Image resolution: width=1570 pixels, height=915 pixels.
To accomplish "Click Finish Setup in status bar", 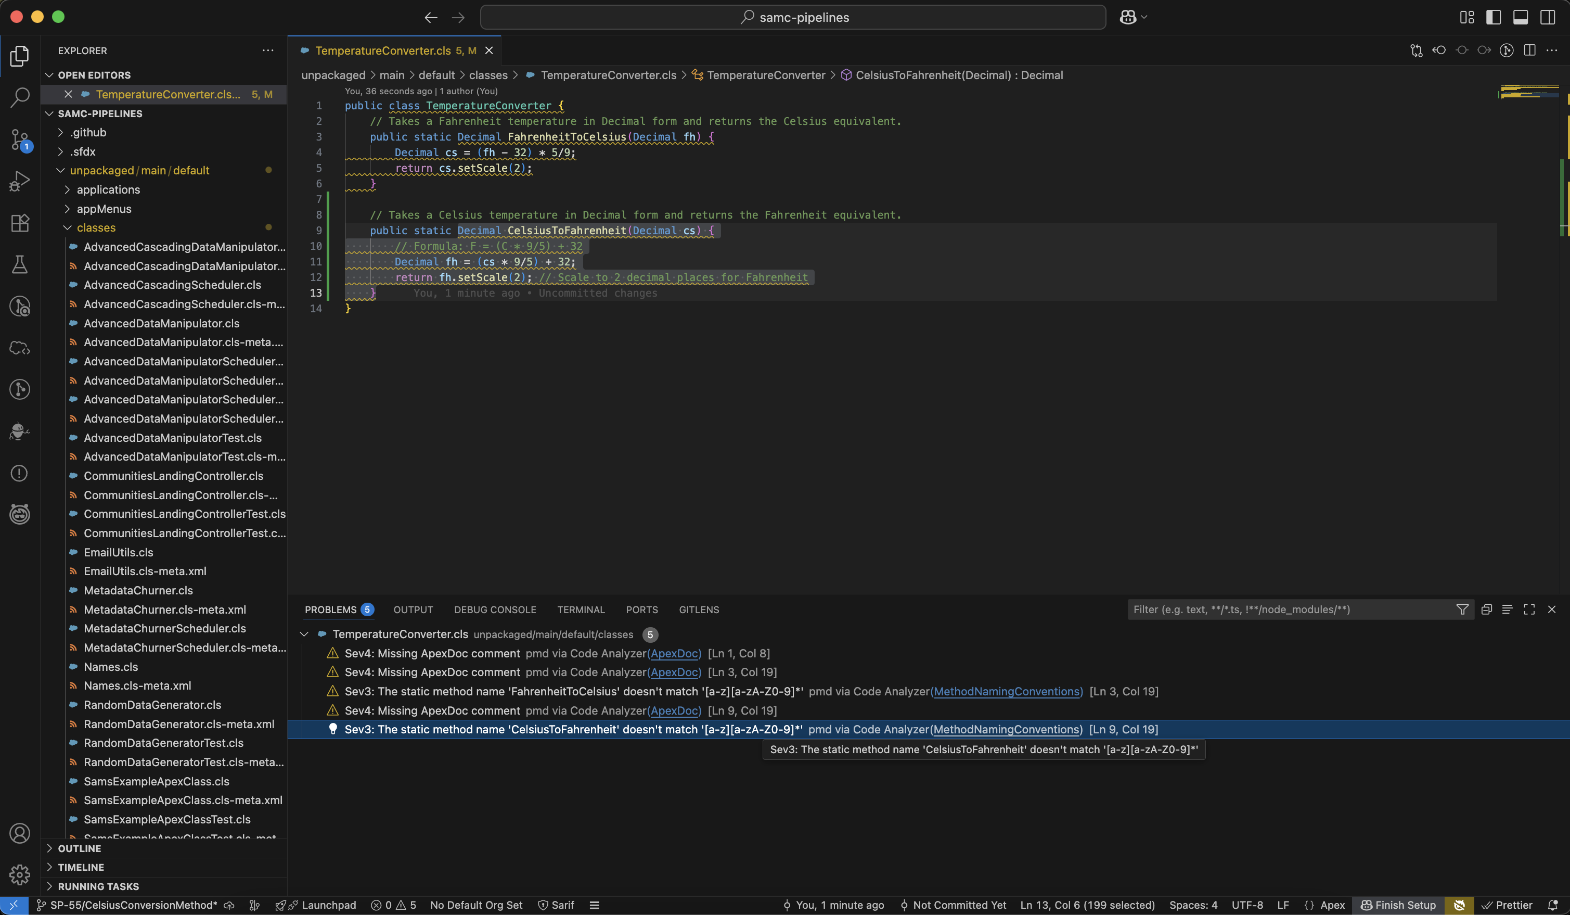I will (x=1399, y=905).
